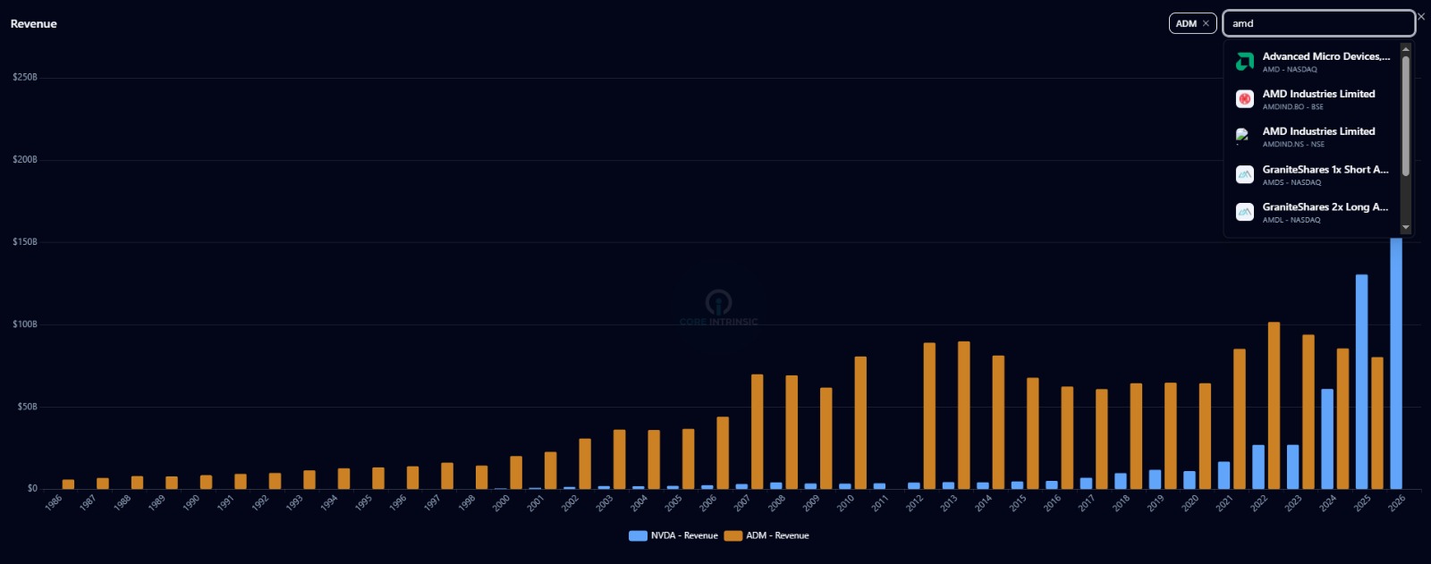Click the "$250B" y-axis label
Screen dimensions: 1431x564
coord(25,78)
